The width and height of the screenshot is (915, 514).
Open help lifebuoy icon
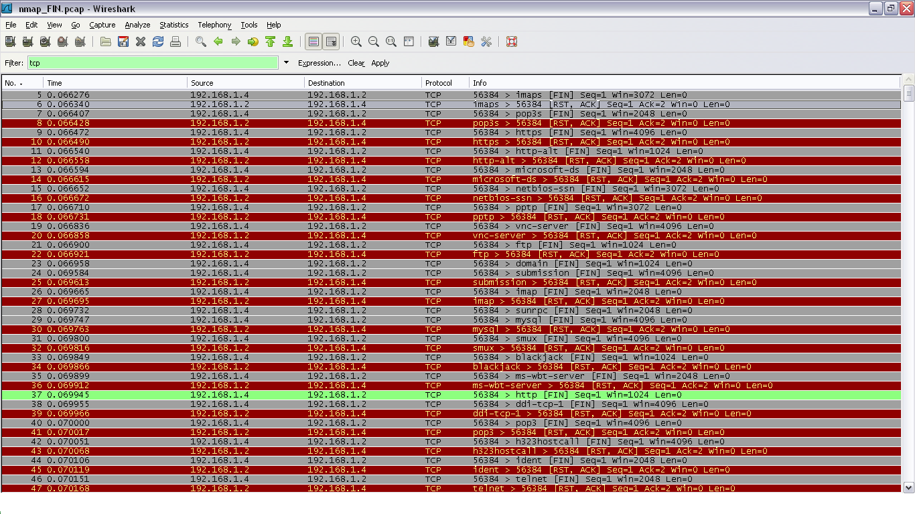point(512,41)
